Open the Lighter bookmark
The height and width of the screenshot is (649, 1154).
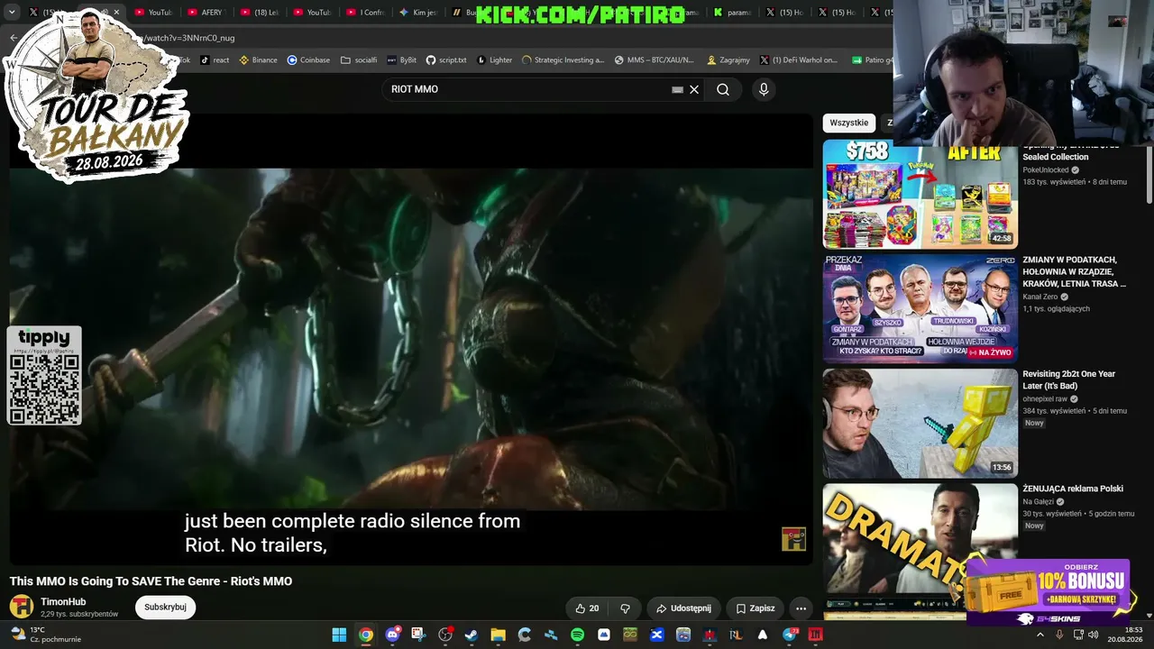coord(494,60)
